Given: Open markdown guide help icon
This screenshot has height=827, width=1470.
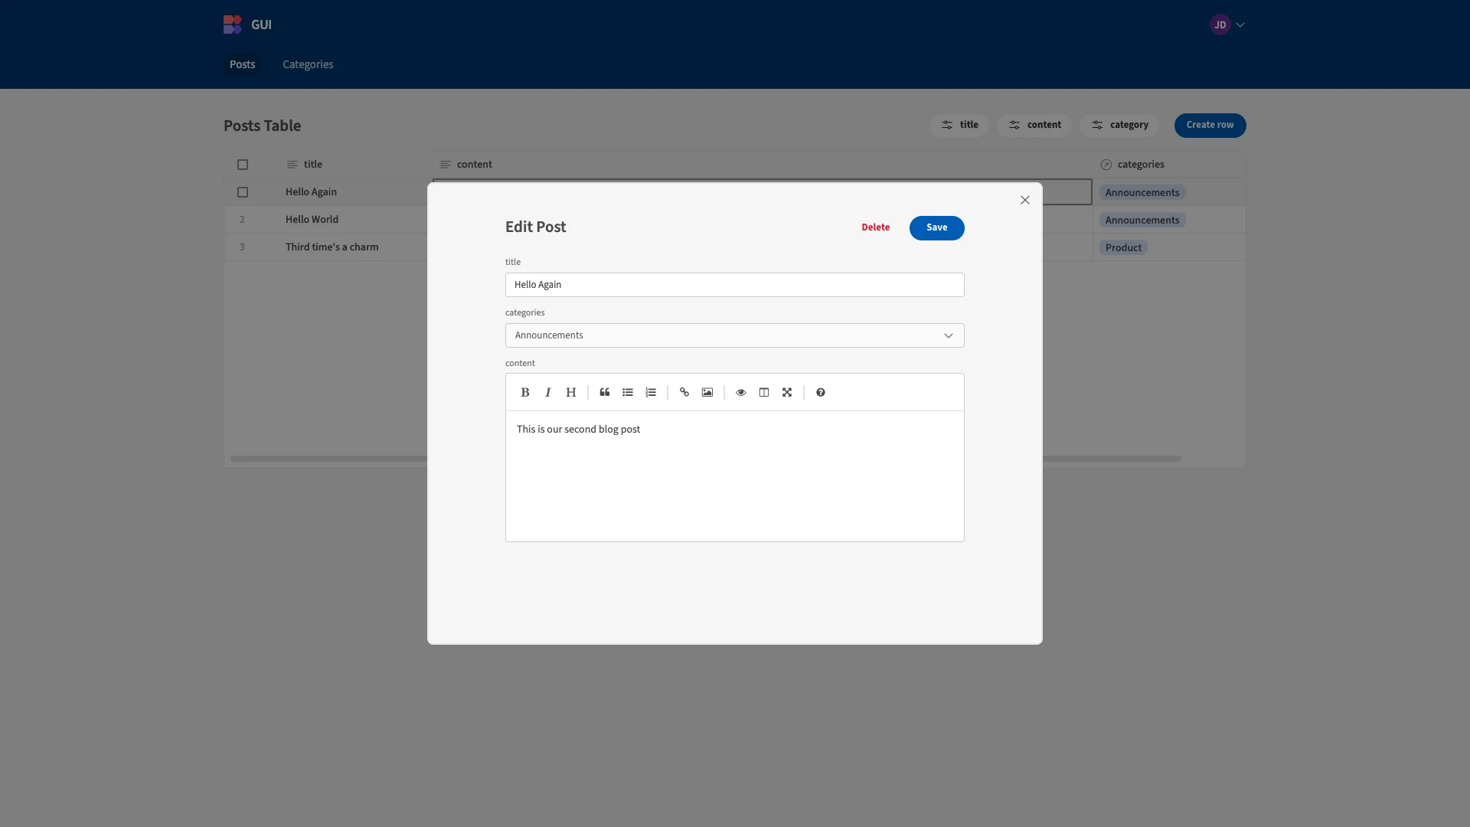Looking at the screenshot, I should pyautogui.click(x=821, y=392).
